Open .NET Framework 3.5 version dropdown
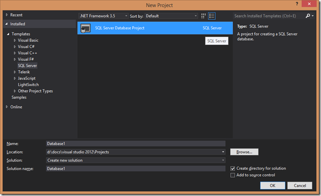 pos(103,16)
